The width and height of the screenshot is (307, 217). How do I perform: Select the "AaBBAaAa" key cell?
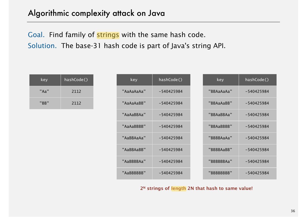[x=134, y=138]
